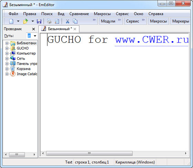This screenshot has width=193, height=168.
Task: Click the Корзина recycle bin icon
Action: (x=13, y=69)
